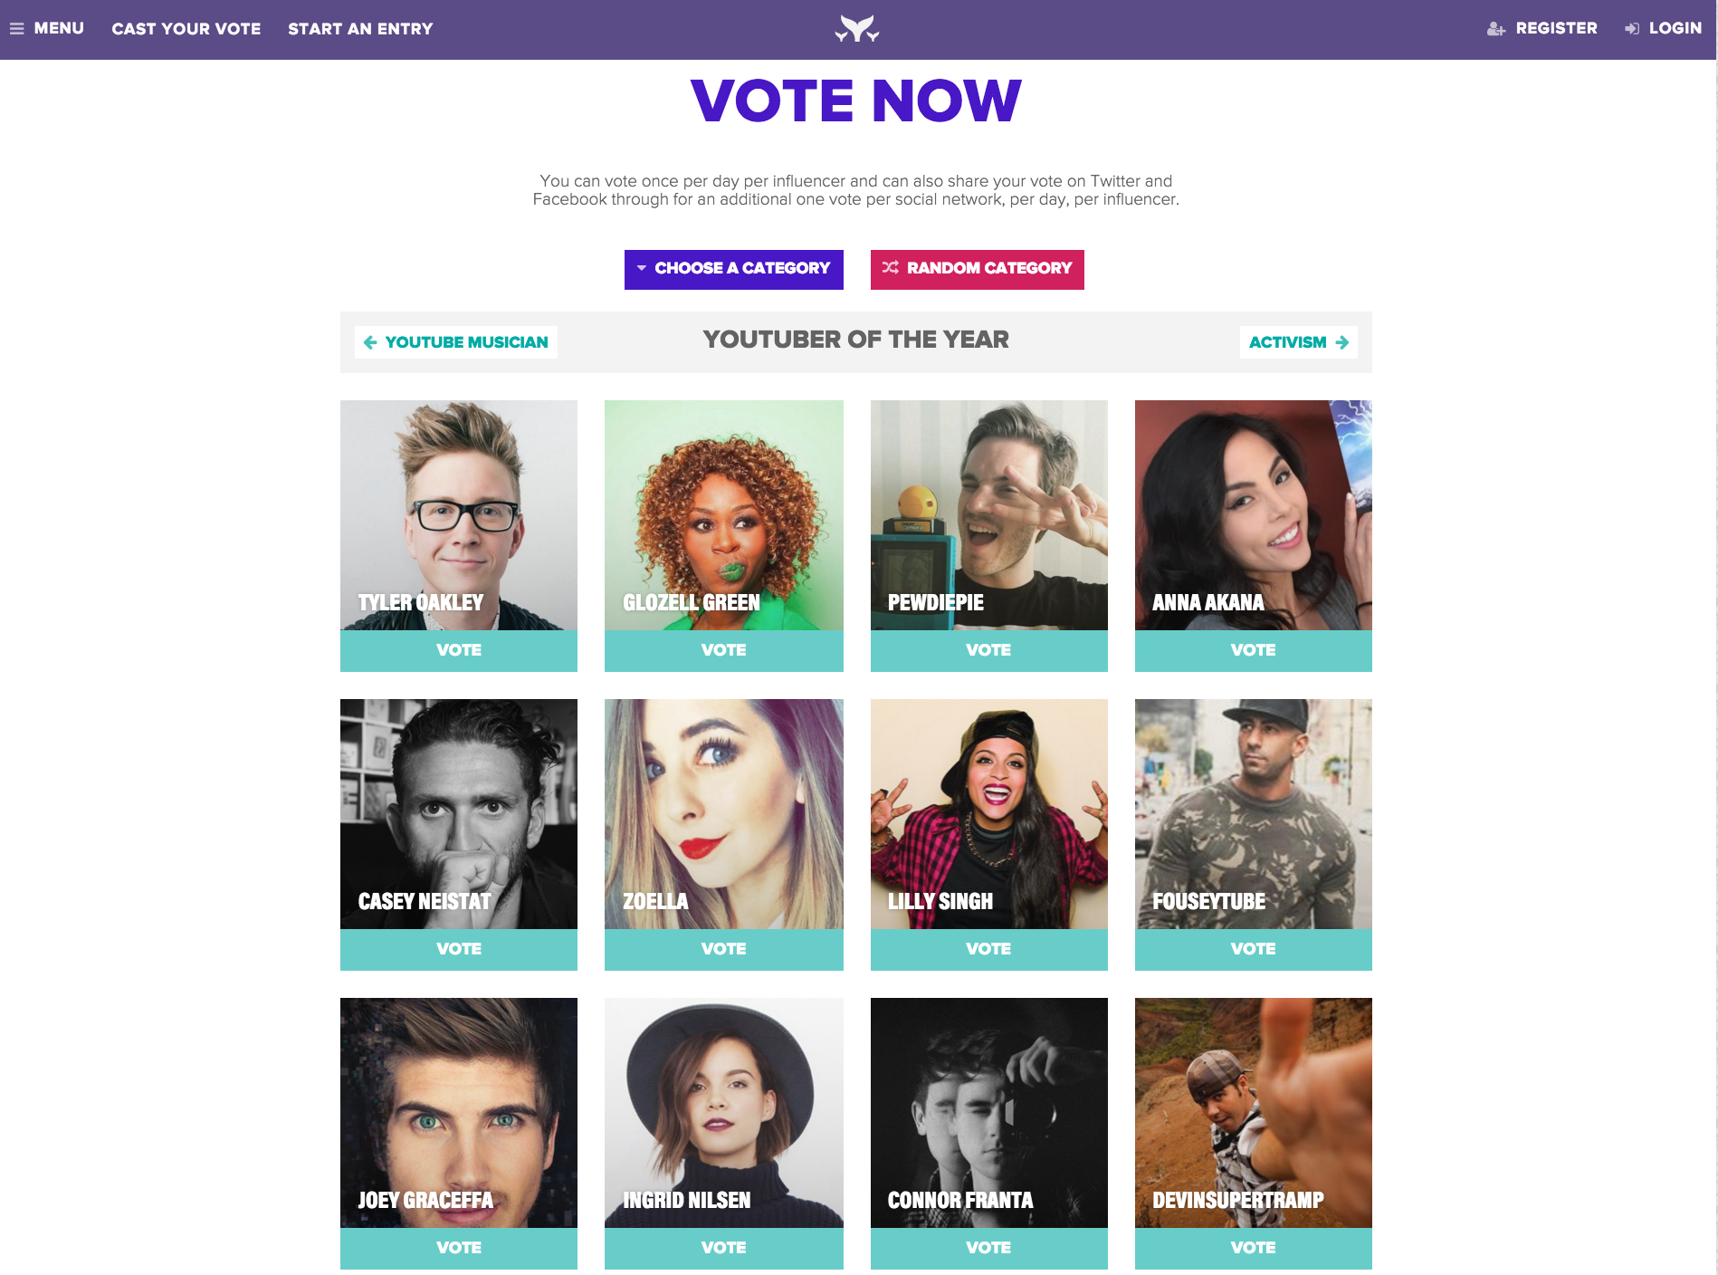Vote for PewDiePie

point(989,651)
